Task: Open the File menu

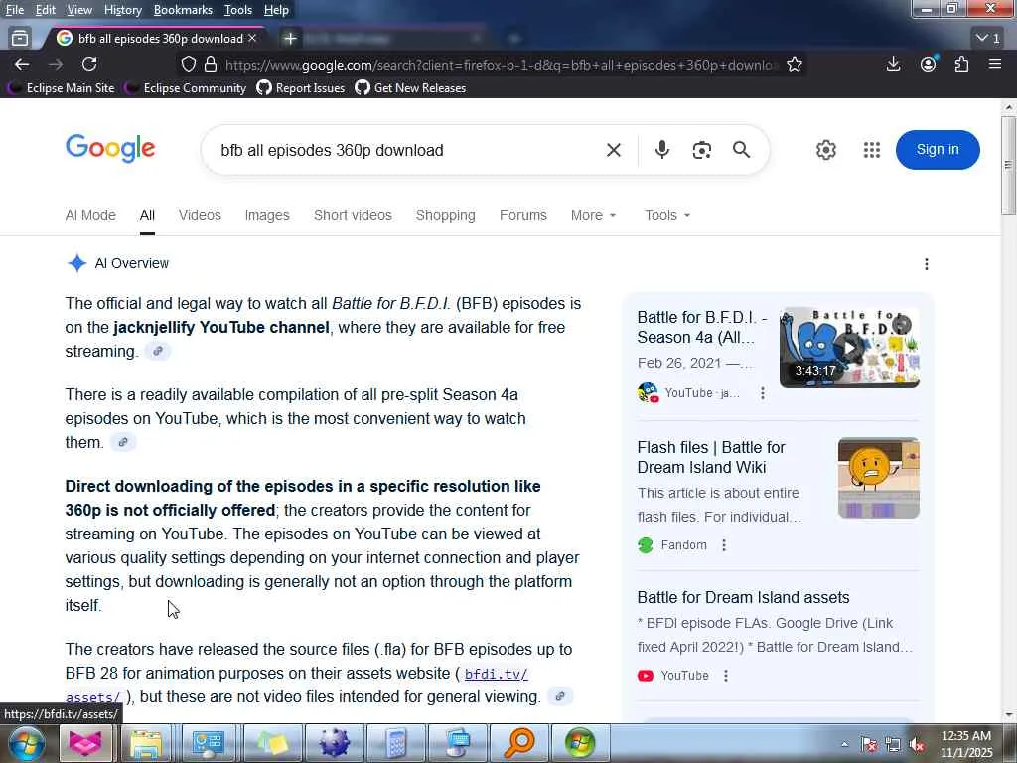Action: click(14, 10)
